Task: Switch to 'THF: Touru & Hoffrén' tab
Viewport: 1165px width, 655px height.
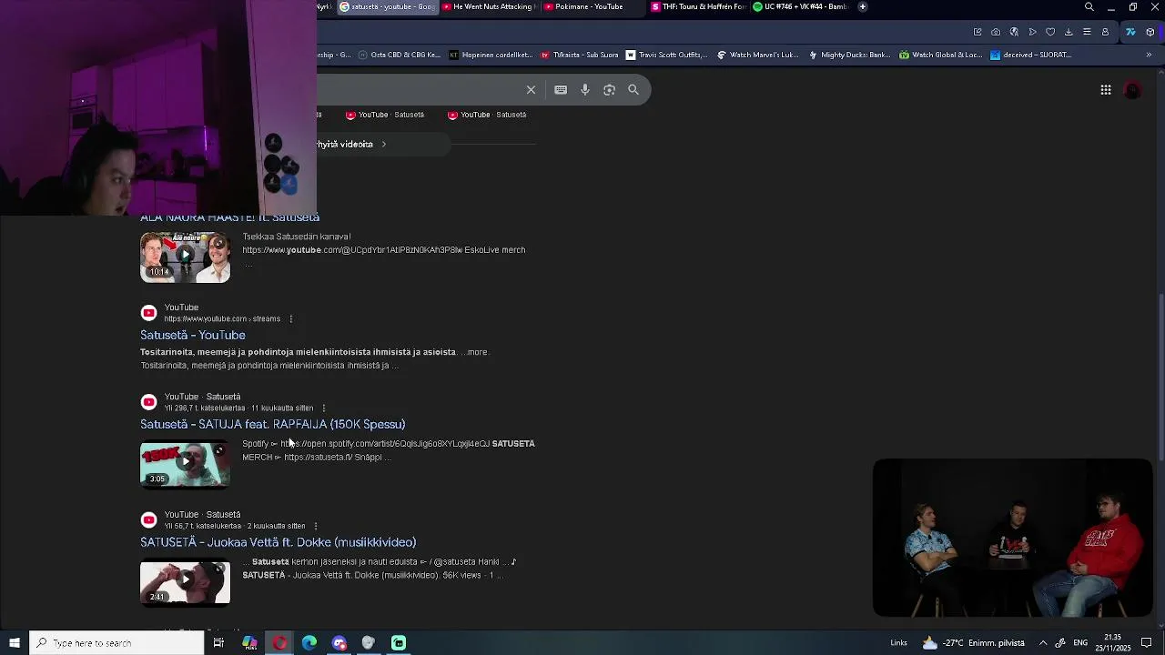Action: click(x=698, y=7)
